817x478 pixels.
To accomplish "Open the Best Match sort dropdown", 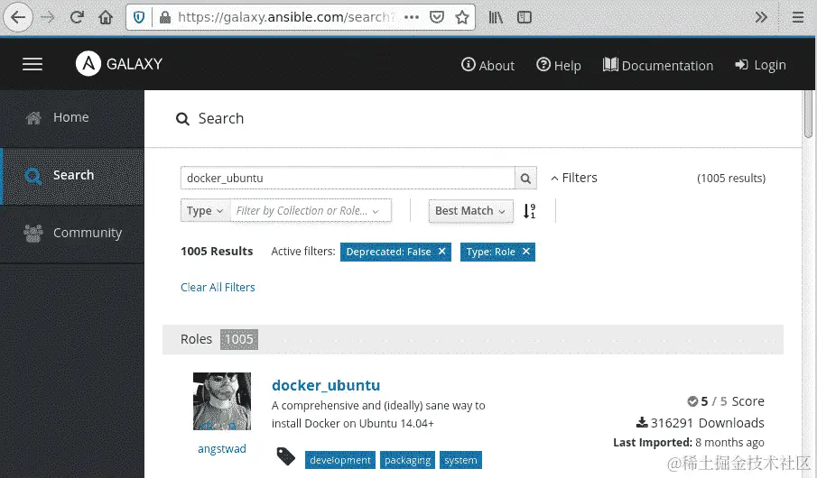I will pyautogui.click(x=470, y=211).
